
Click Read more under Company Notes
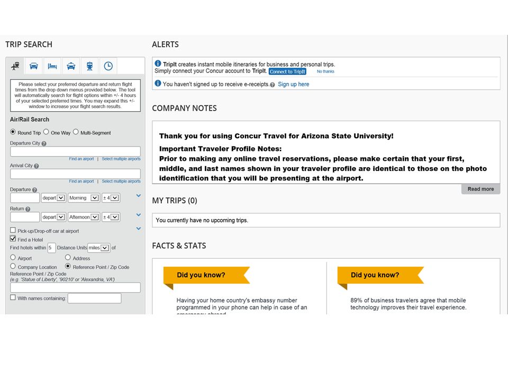coord(480,189)
